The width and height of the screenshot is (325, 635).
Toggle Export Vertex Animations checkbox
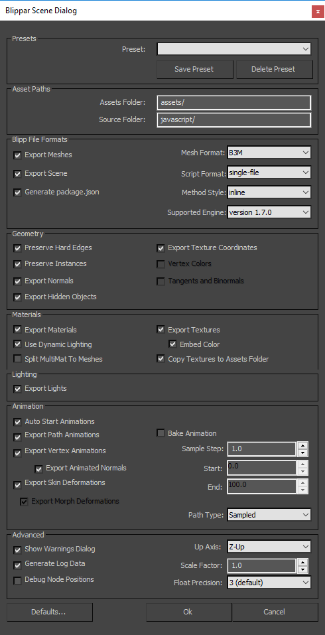[x=17, y=453]
